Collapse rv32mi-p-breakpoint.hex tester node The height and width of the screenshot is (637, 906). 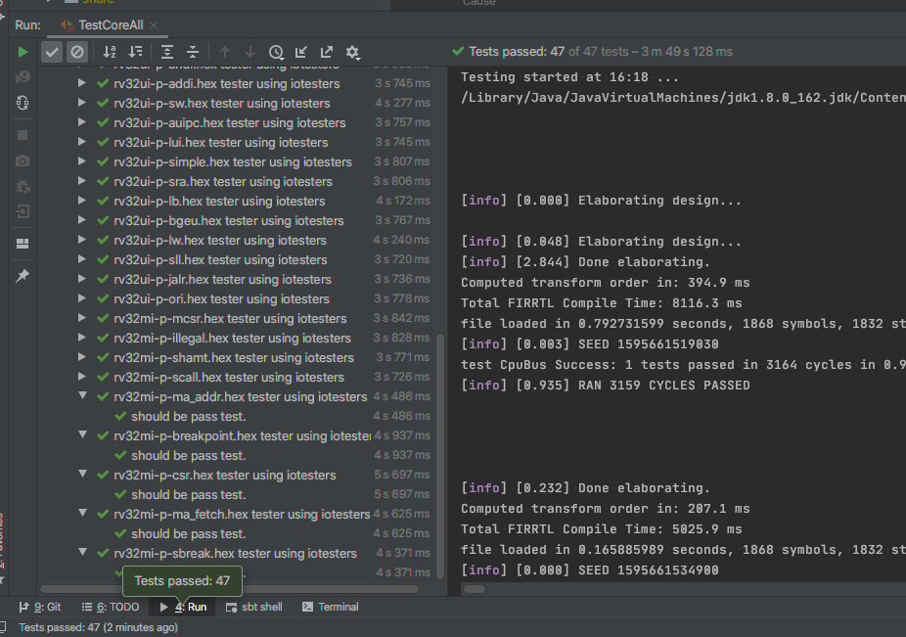click(x=82, y=434)
